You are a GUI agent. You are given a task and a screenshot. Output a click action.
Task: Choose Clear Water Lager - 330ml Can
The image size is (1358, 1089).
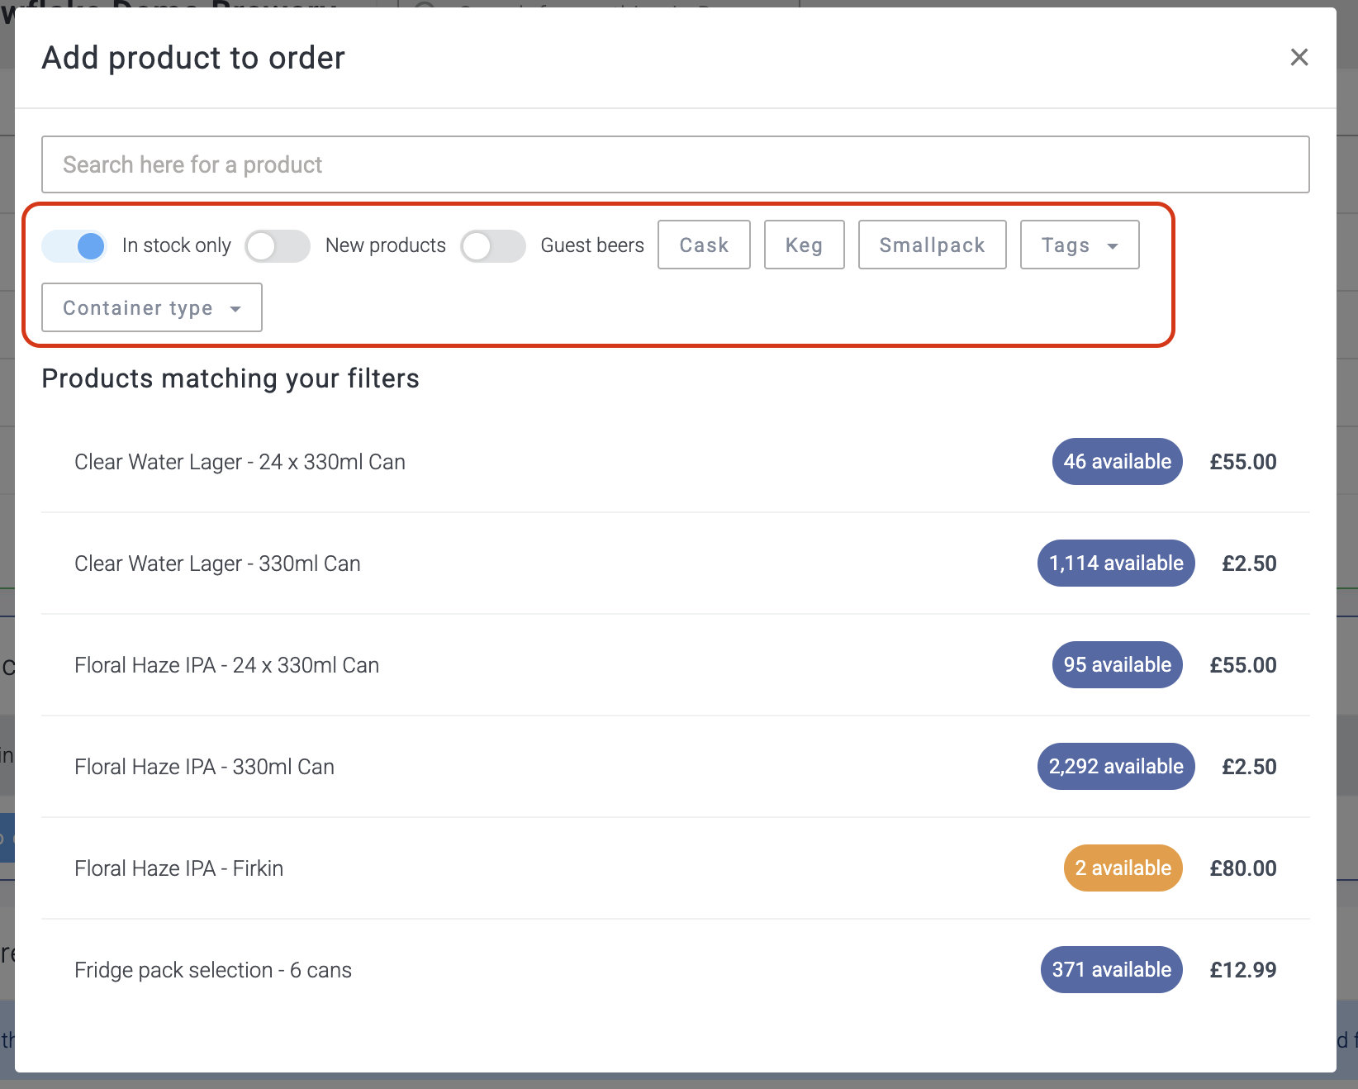click(675, 564)
